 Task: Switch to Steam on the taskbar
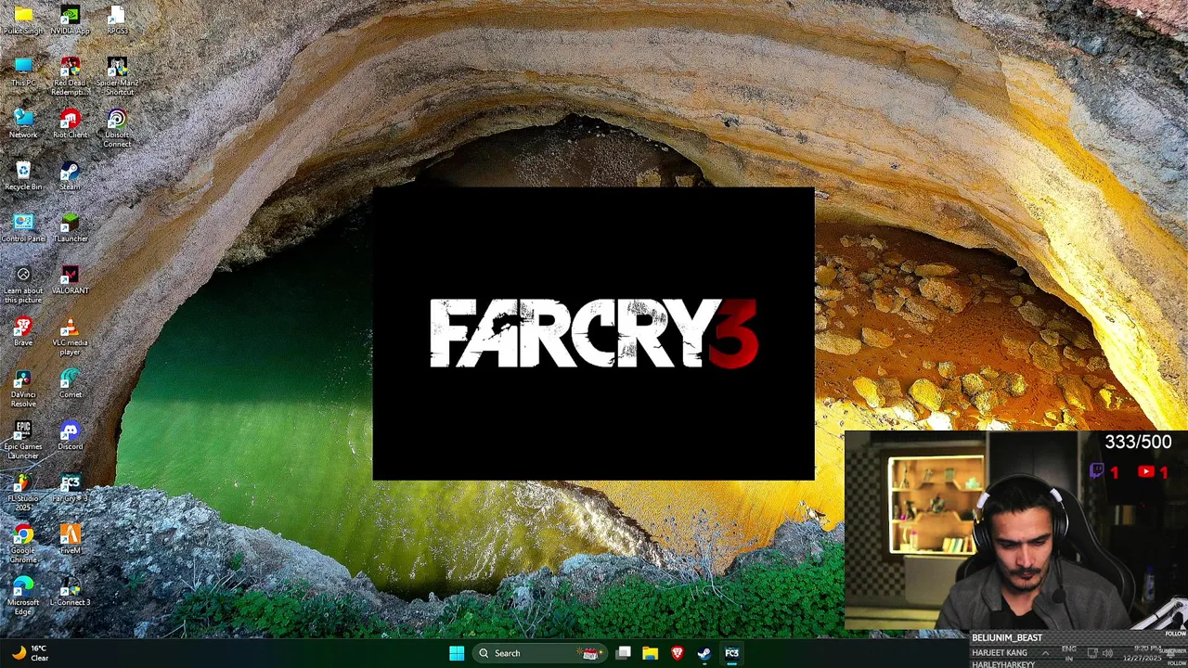704,653
